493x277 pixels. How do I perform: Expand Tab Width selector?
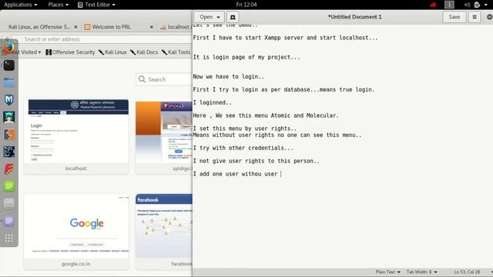tap(421, 272)
